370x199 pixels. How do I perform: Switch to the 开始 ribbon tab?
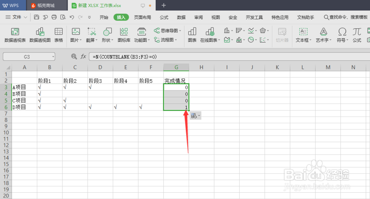(104, 17)
